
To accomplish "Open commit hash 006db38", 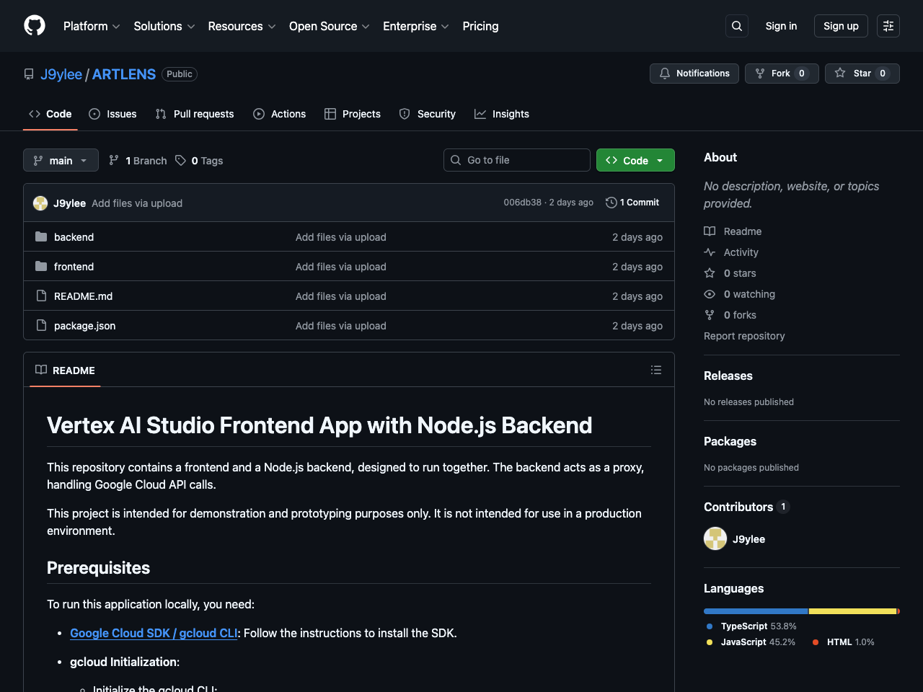I will click(x=522, y=203).
